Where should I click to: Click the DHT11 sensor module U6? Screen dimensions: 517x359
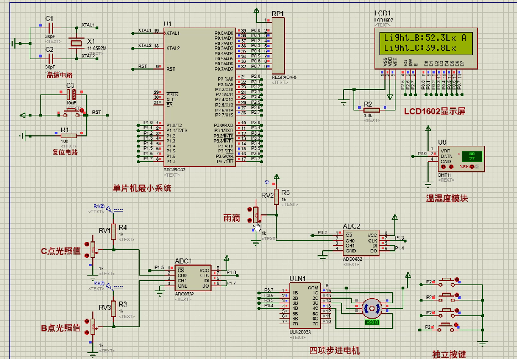coord(461,158)
